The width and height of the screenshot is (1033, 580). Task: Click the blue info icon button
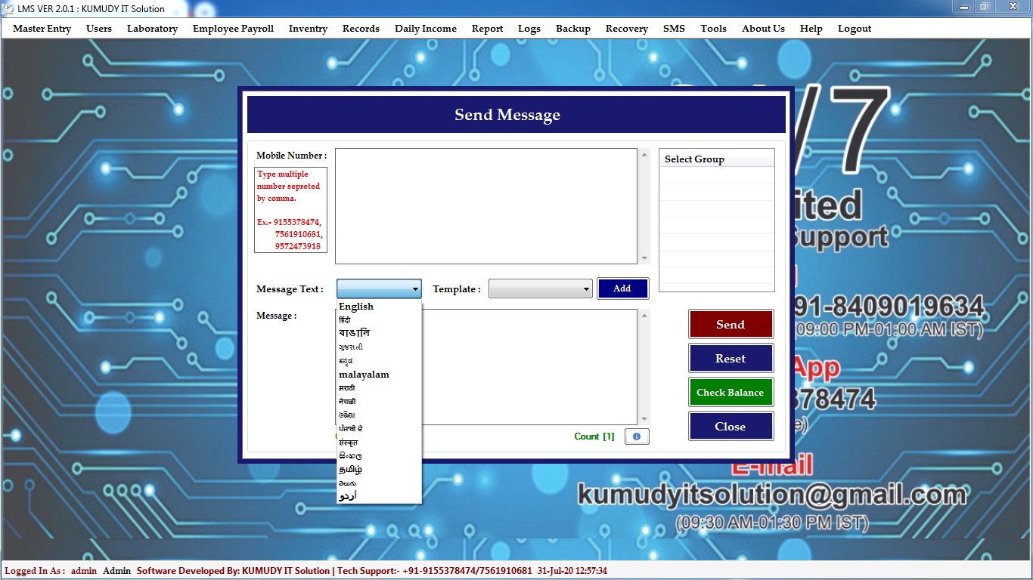pos(636,437)
